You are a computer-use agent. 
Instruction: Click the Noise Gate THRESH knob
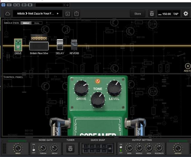point(43,148)
